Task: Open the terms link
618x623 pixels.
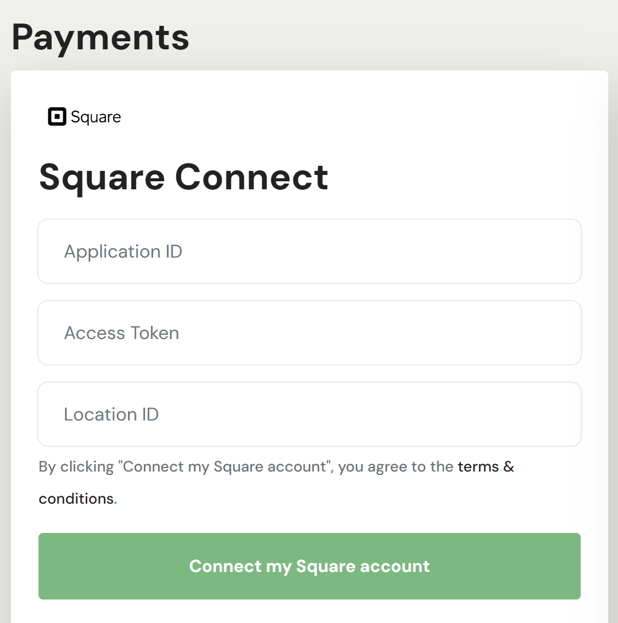Action: point(478,466)
